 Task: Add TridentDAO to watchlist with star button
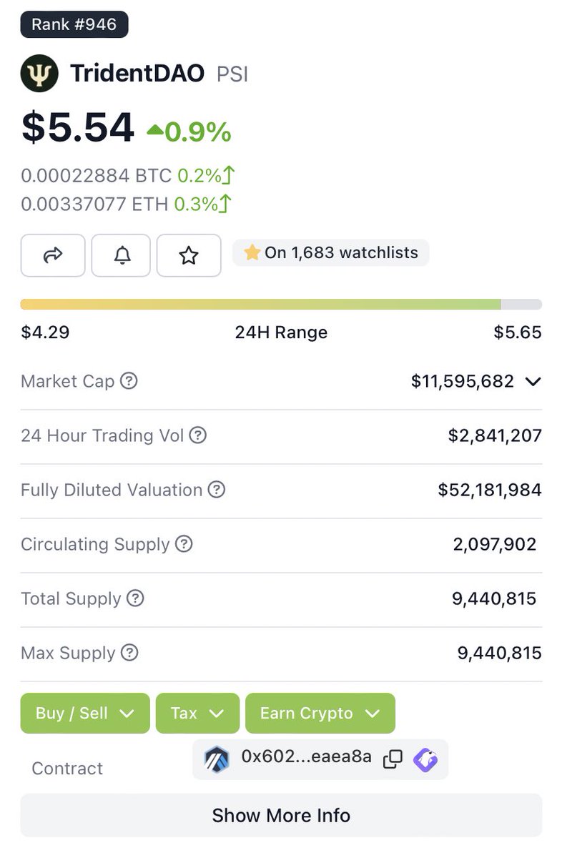(189, 255)
